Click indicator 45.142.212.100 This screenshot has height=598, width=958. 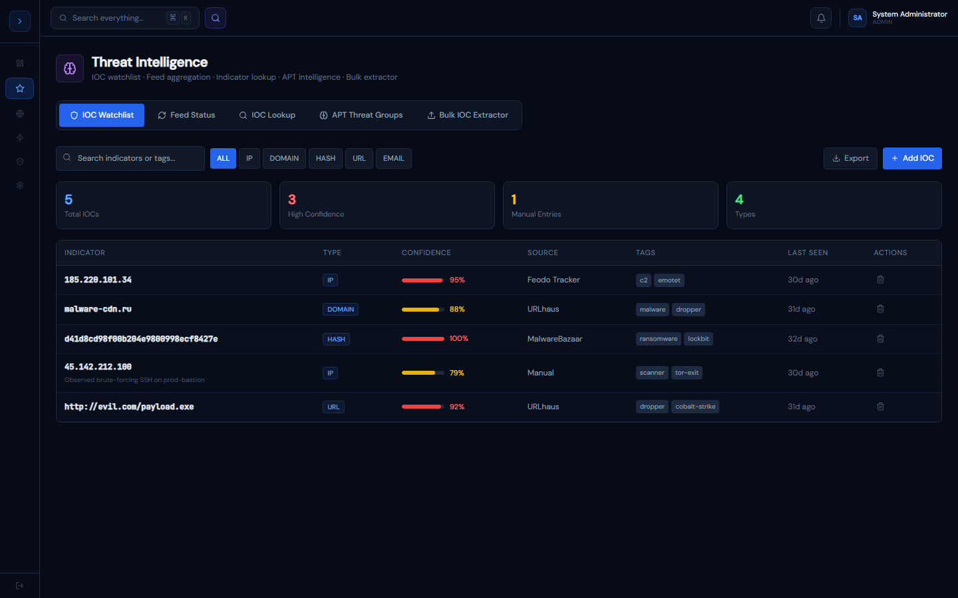(x=98, y=367)
